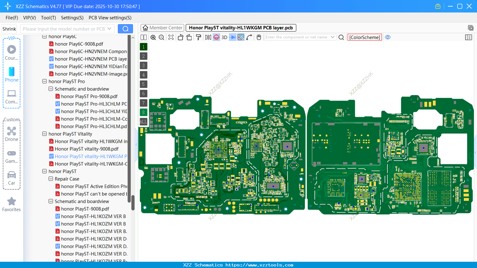The image size is (477, 268).
Task: Toggle the eye visibility icon
Action: click(388, 37)
